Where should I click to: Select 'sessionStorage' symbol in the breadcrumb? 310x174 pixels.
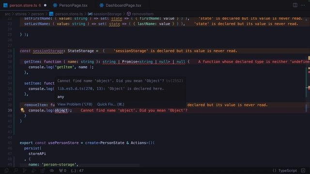[x=108, y=14]
